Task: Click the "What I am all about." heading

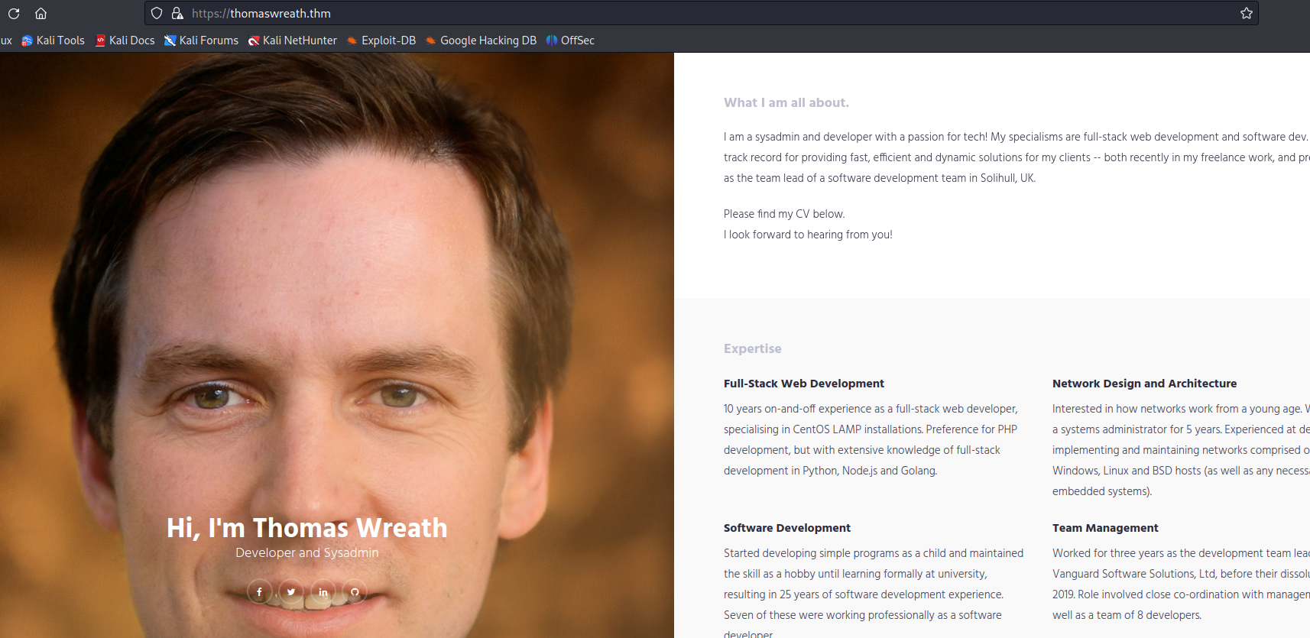Action: 786,102
